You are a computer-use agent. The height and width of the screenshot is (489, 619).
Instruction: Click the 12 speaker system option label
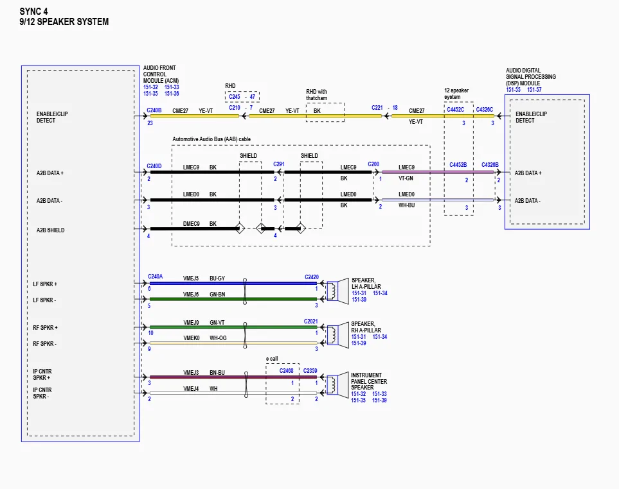[456, 94]
